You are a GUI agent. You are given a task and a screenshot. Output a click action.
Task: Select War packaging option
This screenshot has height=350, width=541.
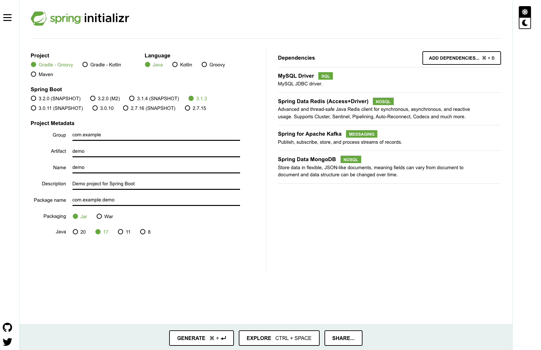tap(105, 217)
